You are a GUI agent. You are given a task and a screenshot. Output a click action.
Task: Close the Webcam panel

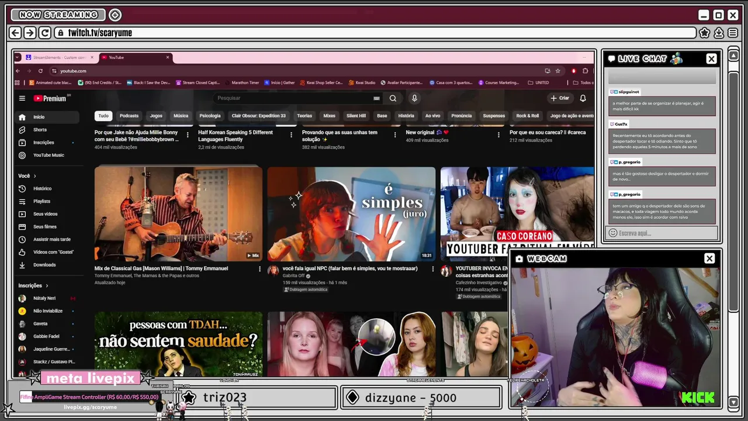point(709,258)
